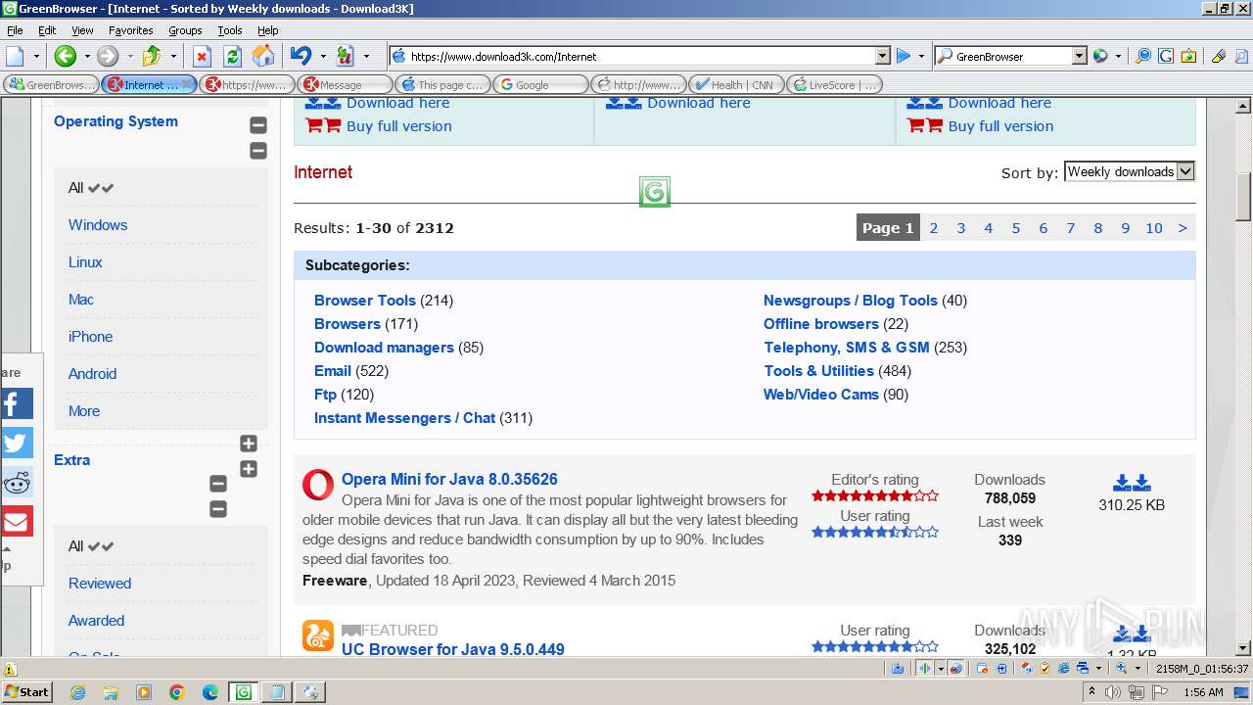Filter operating system by Mac

(81, 300)
